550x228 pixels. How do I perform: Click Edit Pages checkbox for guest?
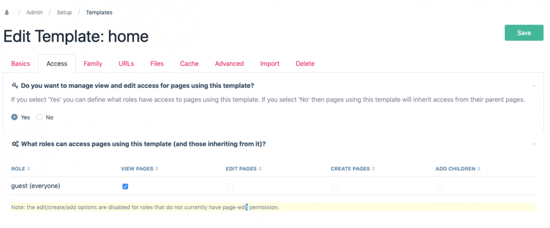[230, 186]
